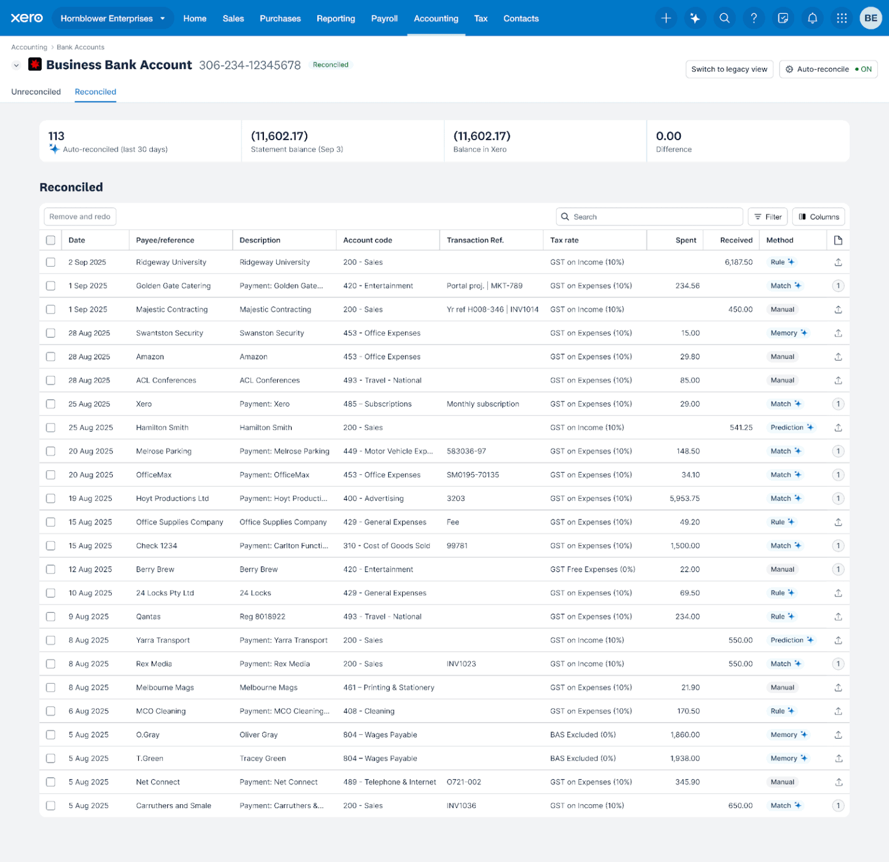This screenshot has width=889, height=862.
Task: Open the Create (+) menu
Action: [x=666, y=18]
